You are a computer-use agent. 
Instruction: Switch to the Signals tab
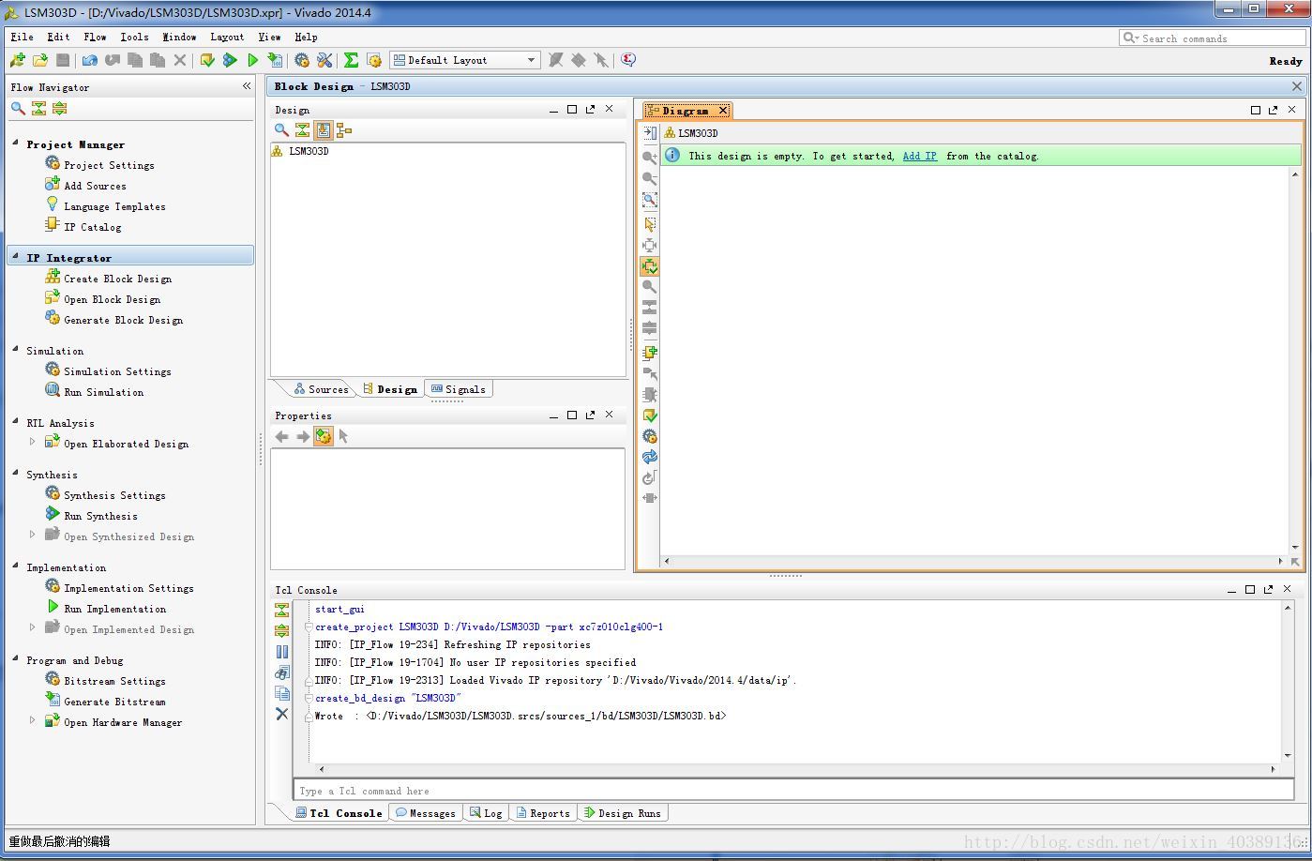(x=458, y=389)
